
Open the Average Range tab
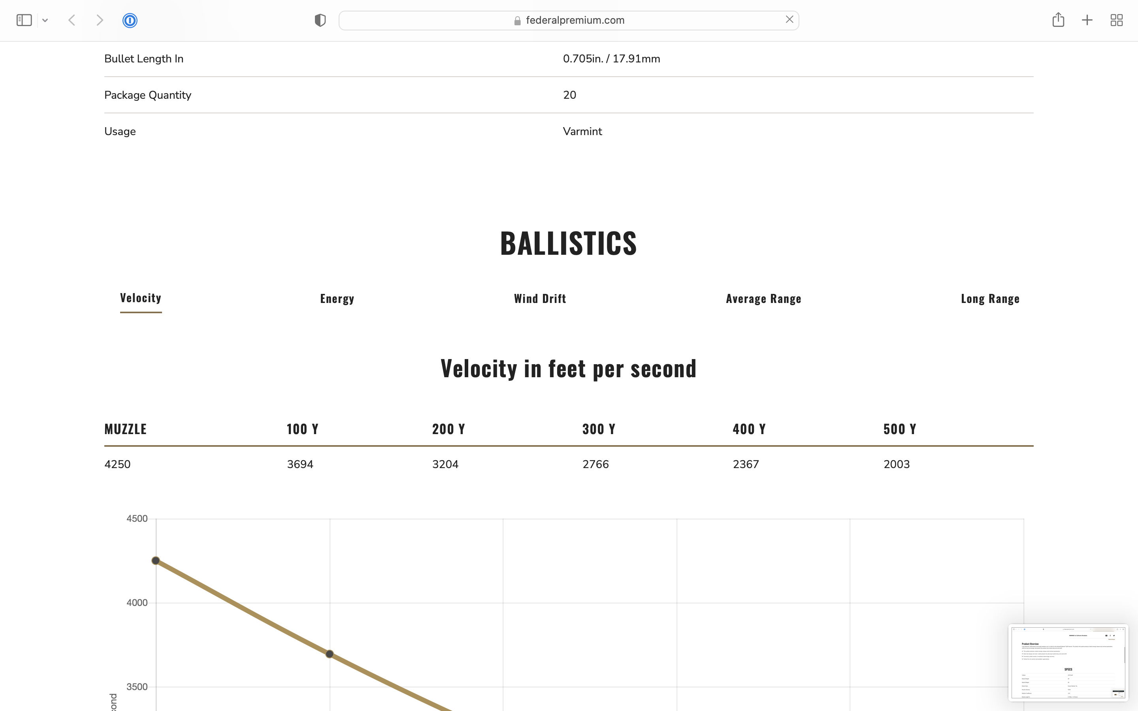(764, 299)
